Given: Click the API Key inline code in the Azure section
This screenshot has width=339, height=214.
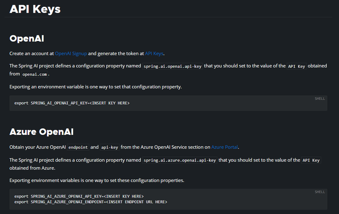Looking at the screenshot, I should point(311,160).
